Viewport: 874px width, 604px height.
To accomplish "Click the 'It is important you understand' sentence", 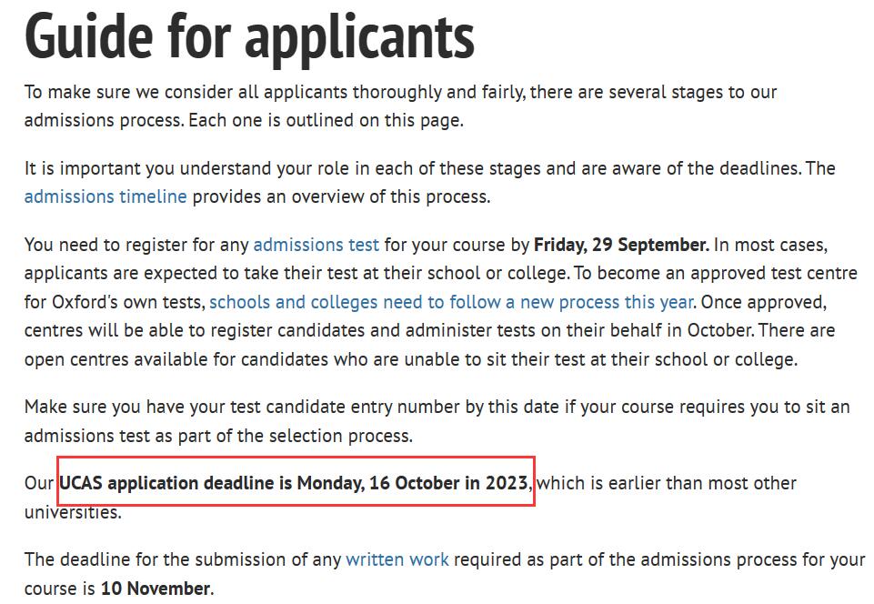I will (429, 168).
